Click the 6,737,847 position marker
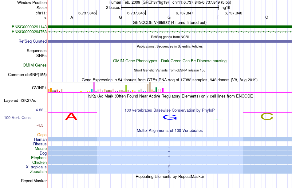This screenshot has height=188, width=292. pyautogui.click(x=185, y=13)
